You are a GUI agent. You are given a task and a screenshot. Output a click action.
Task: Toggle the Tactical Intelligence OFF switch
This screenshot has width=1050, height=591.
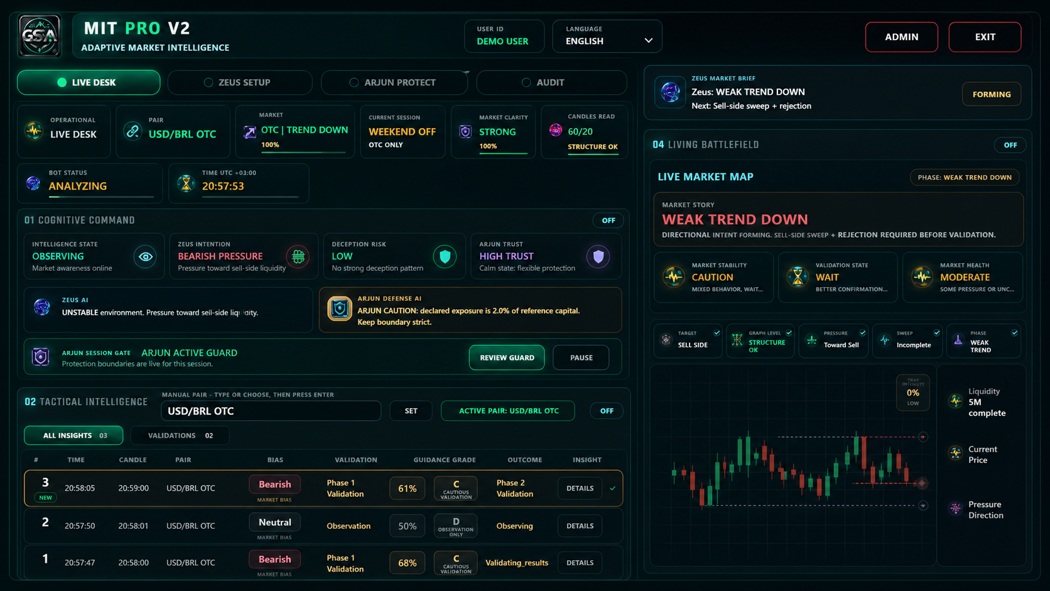[607, 411]
